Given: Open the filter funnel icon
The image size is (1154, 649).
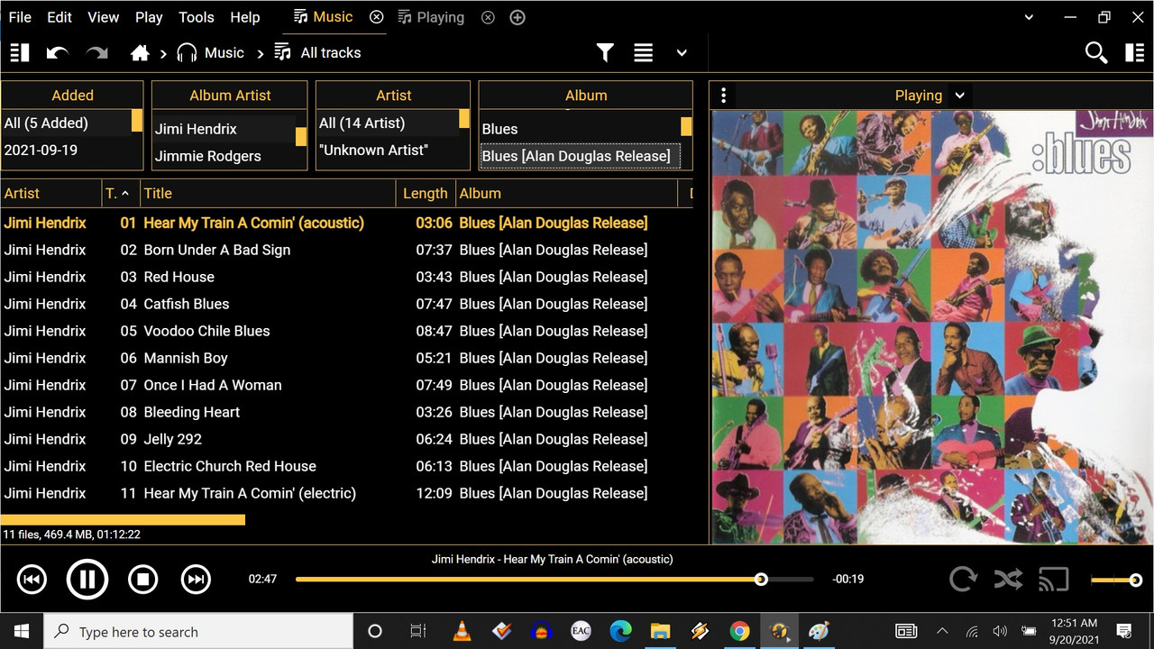Looking at the screenshot, I should [605, 53].
